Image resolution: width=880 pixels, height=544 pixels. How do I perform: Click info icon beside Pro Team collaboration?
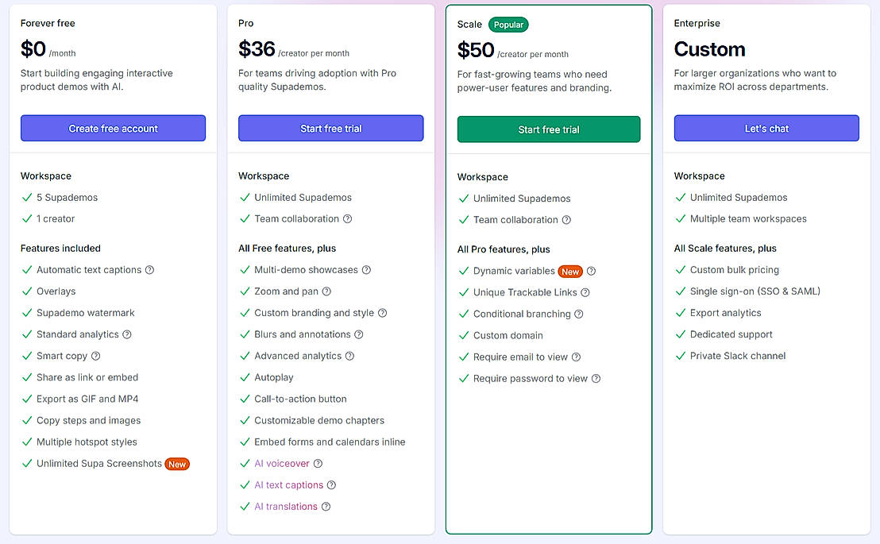(347, 219)
